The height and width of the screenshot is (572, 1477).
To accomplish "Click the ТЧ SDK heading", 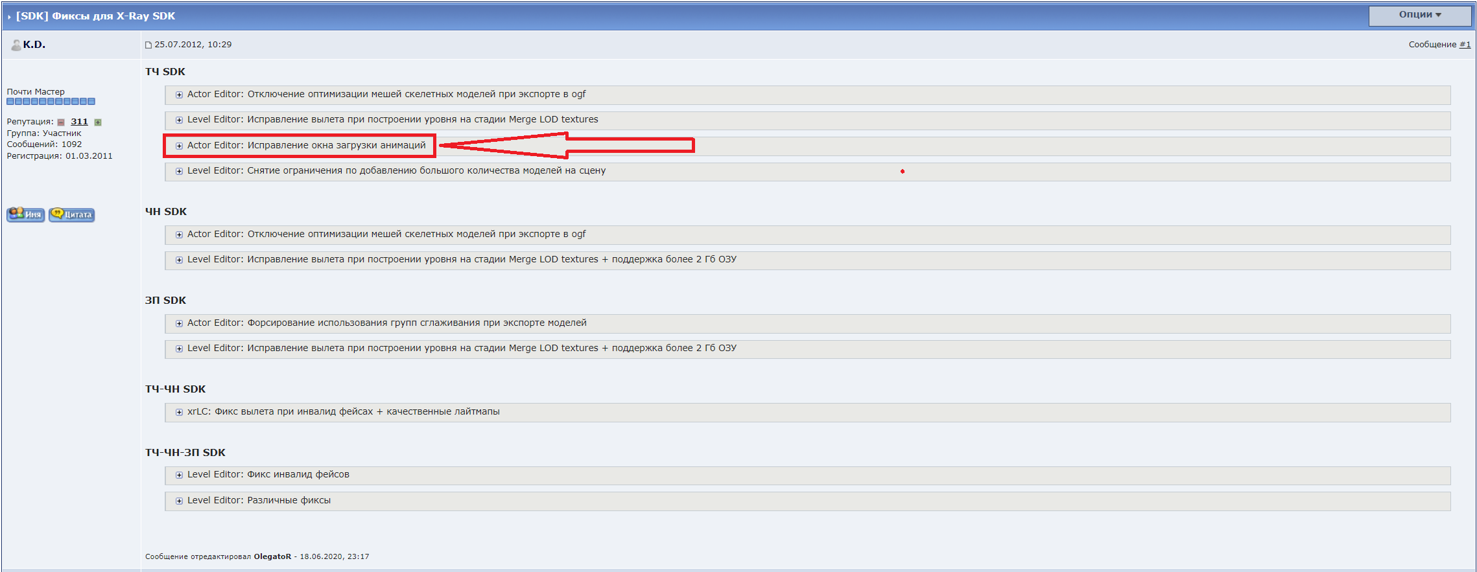I will tap(165, 72).
